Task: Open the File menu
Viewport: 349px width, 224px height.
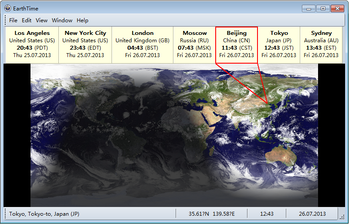Action: click(13, 20)
